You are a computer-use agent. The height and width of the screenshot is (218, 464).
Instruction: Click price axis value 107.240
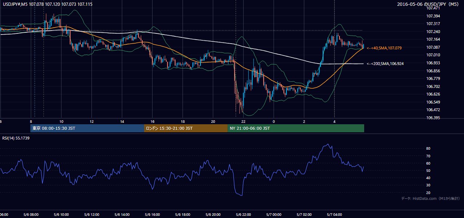pos(433,32)
